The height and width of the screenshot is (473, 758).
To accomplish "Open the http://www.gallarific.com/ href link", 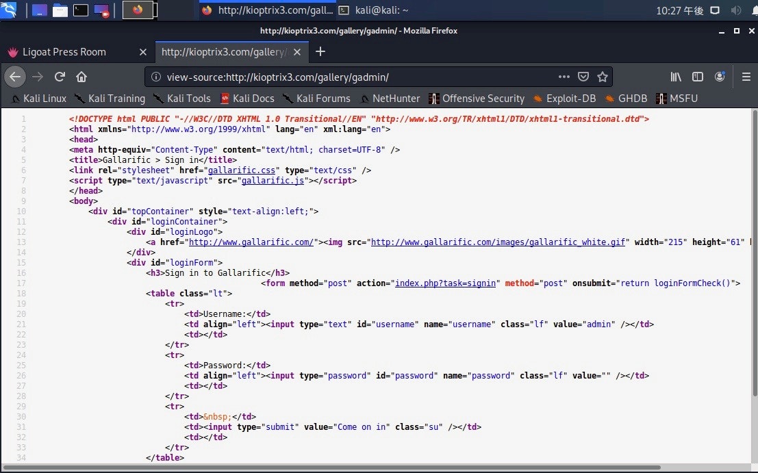I will 251,242.
